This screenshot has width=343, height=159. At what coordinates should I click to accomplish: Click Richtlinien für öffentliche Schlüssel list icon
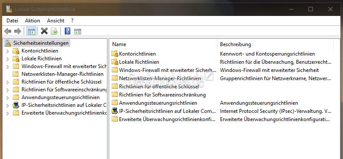click(x=115, y=87)
